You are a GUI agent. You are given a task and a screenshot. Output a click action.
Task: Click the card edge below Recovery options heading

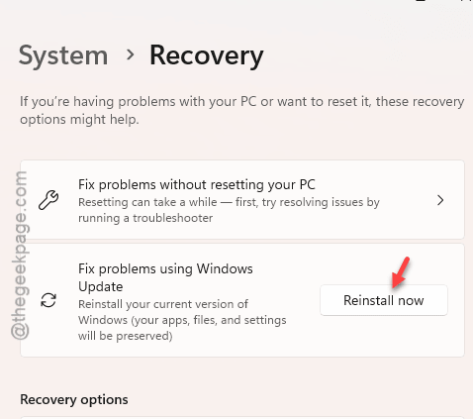point(242,417)
